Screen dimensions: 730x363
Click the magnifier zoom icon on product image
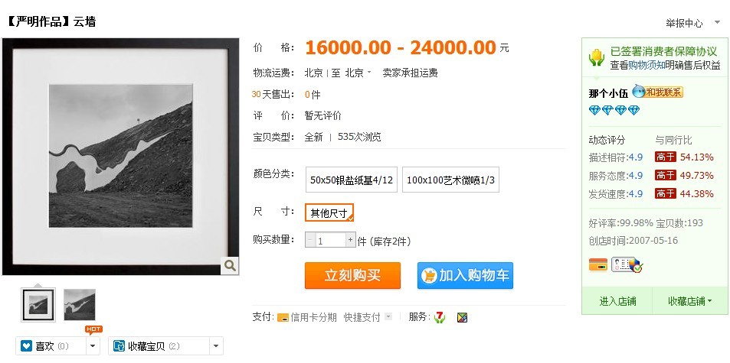pyautogui.click(x=230, y=265)
